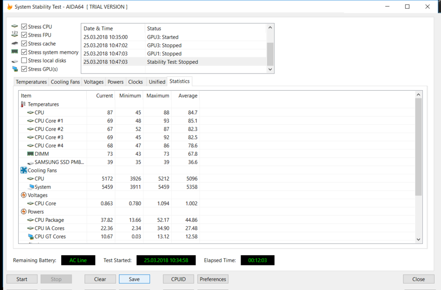Click the Current column header
441x290 pixels.
click(x=100, y=96)
